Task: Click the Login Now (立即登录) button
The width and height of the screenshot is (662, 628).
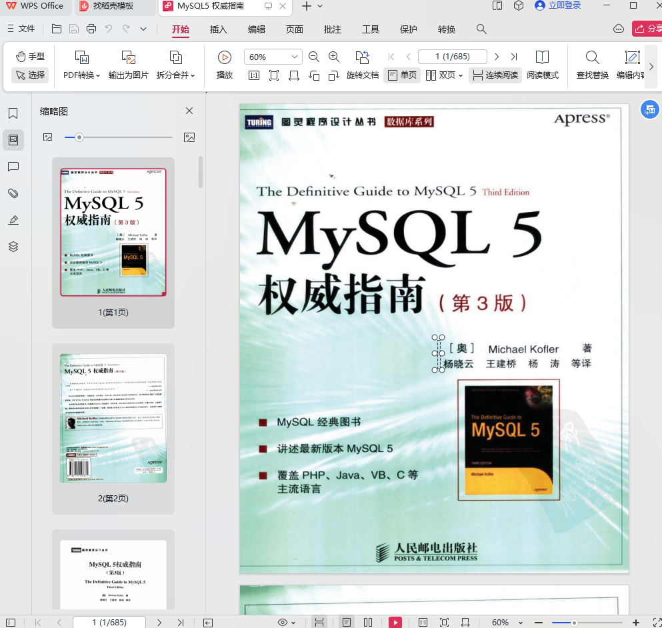Action: [557, 6]
